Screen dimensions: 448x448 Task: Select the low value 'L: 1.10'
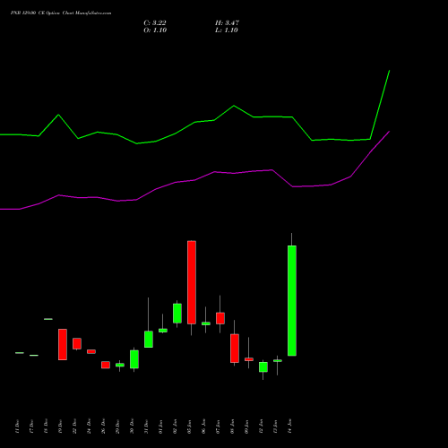pyautogui.click(x=227, y=30)
